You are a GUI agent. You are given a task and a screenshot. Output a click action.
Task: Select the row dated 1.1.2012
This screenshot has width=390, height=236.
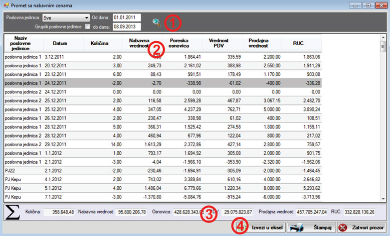click(x=162, y=153)
